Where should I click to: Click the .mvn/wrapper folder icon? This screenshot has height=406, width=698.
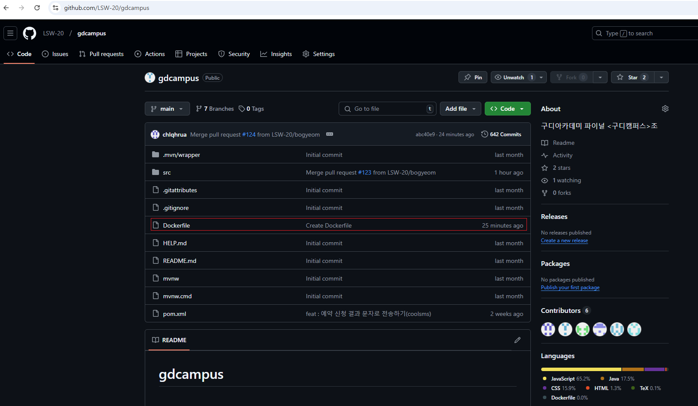pos(156,154)
